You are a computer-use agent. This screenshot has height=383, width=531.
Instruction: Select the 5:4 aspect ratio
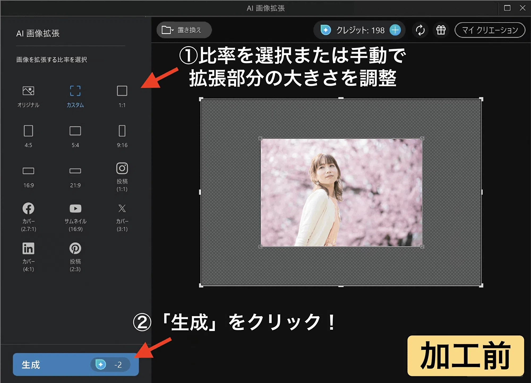(75, 135)
